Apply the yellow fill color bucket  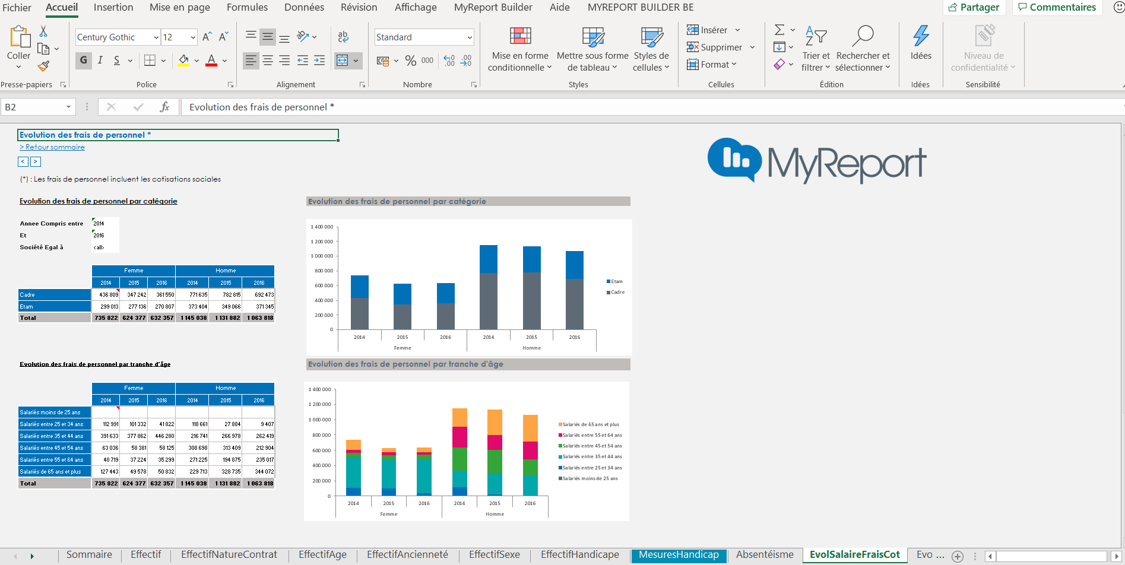point(184,60)
